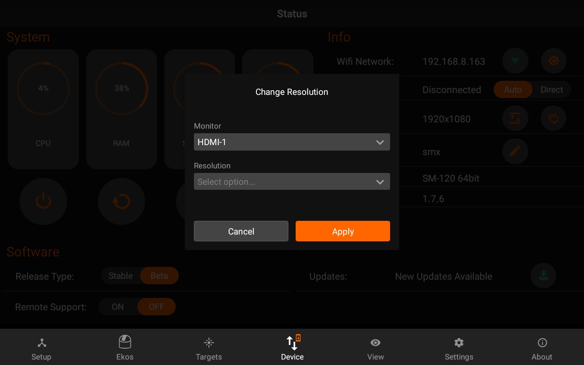
Task: Apply the resolution change
Action: click(343, 231)
